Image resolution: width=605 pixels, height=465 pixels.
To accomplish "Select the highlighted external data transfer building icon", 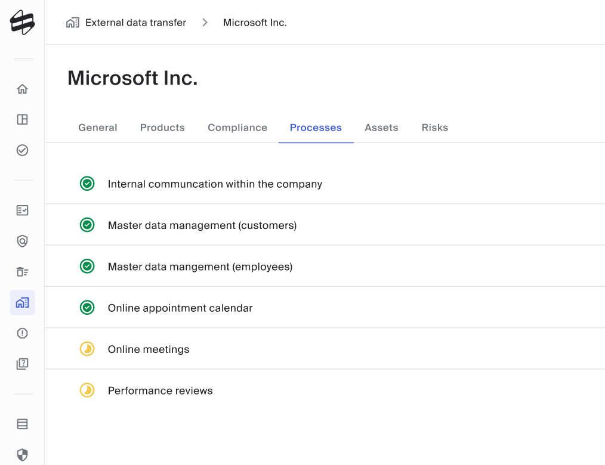I will pyautogui.click(x=23, y=303).
